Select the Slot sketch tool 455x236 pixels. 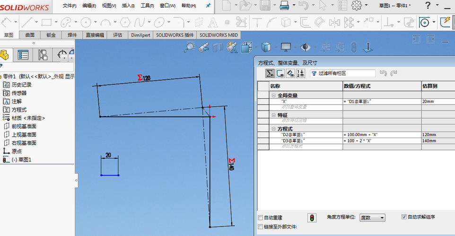66,22
